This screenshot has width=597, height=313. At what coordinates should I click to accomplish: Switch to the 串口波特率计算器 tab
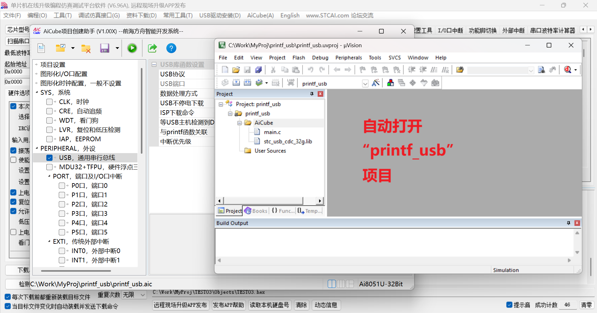click(553, 30)
